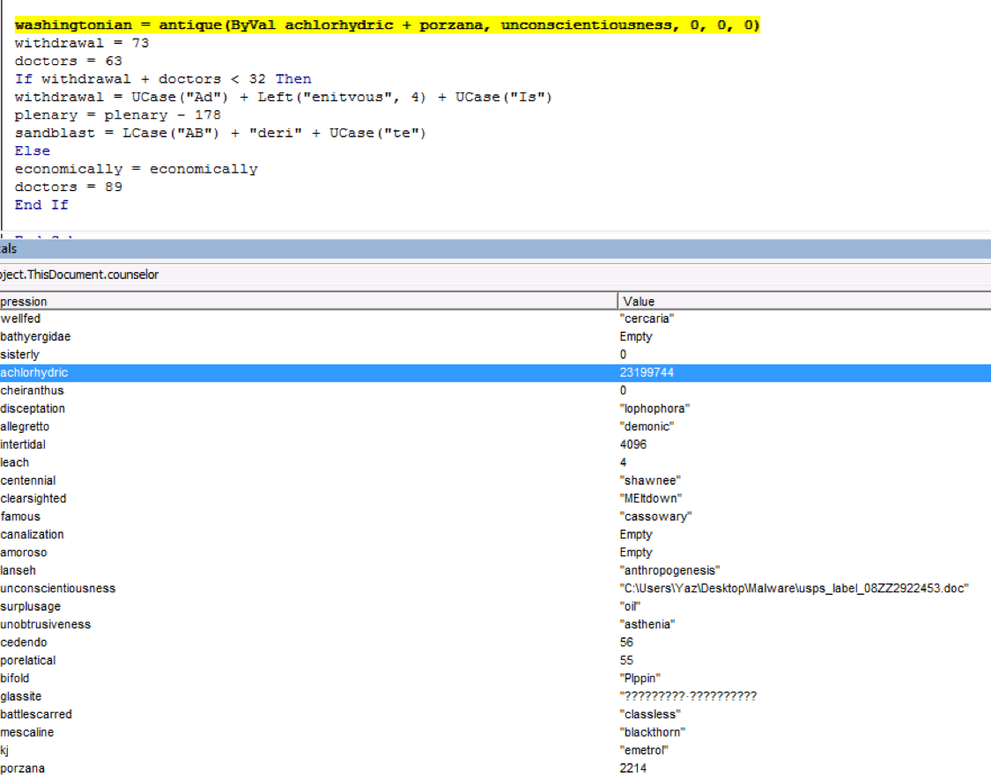Click the value 4096
Image resolution: width=991 pixels, height=778 pixels.
pos(633,444)
